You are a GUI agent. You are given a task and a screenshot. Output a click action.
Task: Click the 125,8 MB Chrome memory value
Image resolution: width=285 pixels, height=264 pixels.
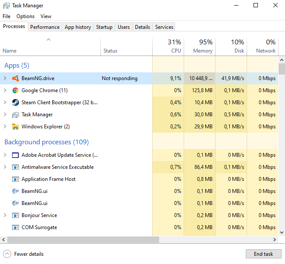[x=202, y=90]
